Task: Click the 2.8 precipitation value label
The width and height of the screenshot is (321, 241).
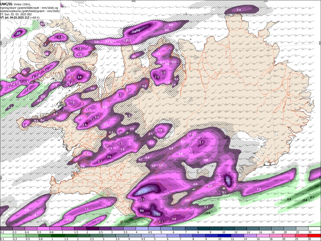Action: pyautogui.click(x=85, y=125)
